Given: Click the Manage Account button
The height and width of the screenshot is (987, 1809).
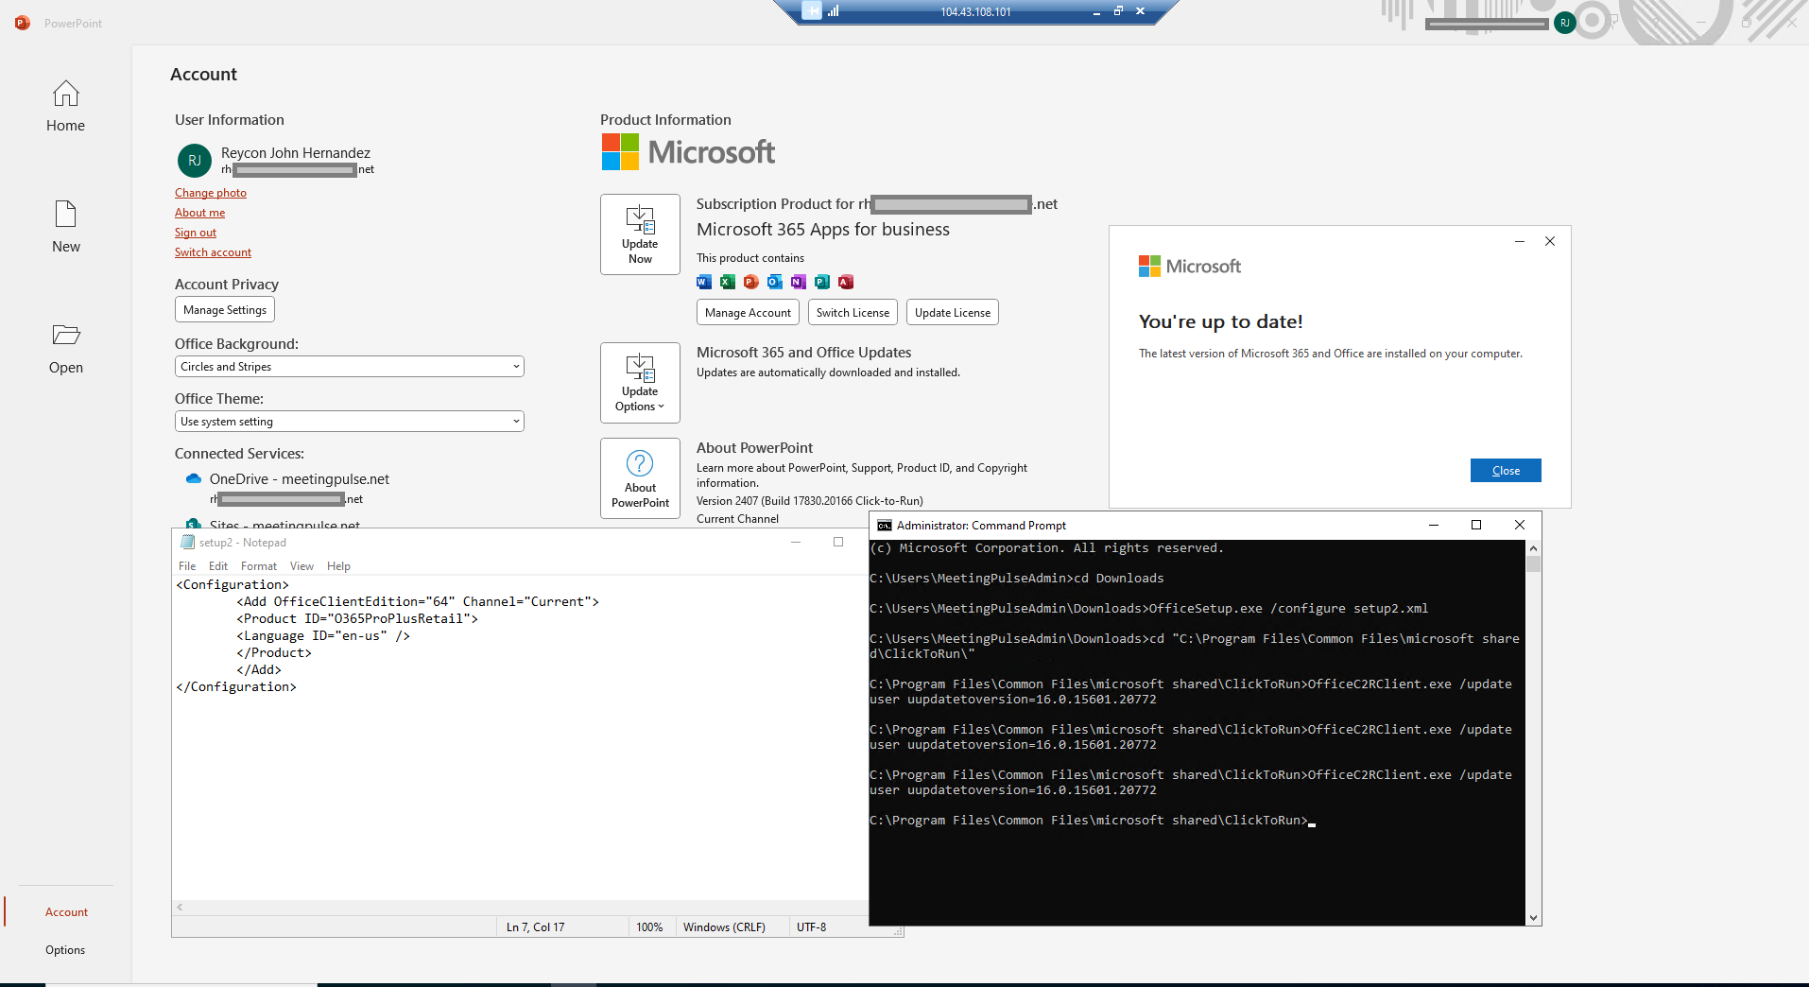Looking at the screenshot, I should pyautogui.click(x=748, y=313).
